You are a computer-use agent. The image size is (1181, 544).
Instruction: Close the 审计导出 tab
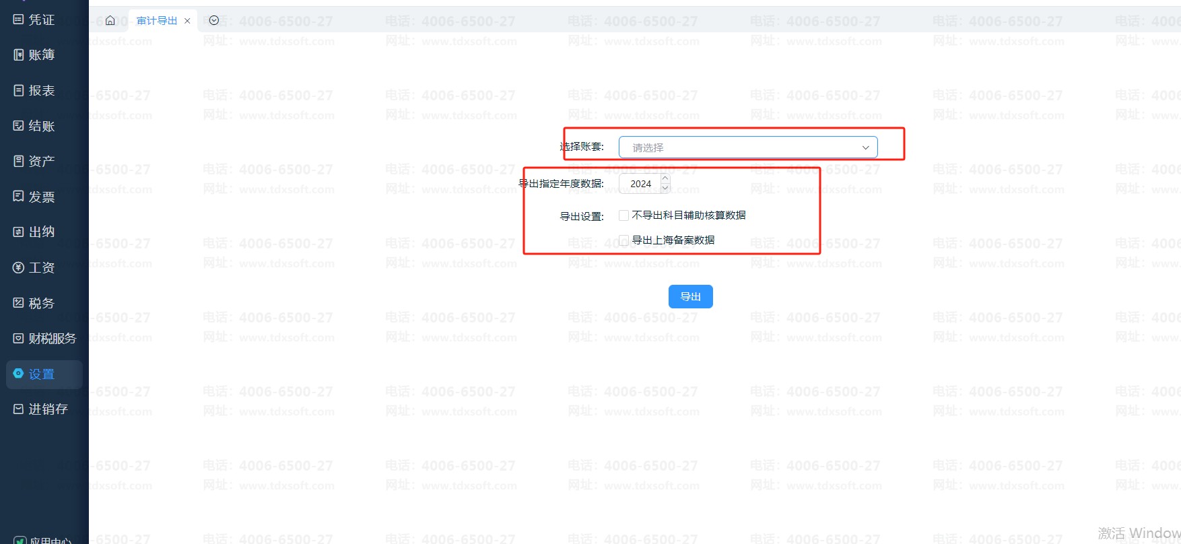187,21
